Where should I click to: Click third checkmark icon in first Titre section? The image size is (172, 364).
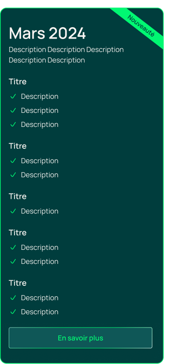click(13, 124)
